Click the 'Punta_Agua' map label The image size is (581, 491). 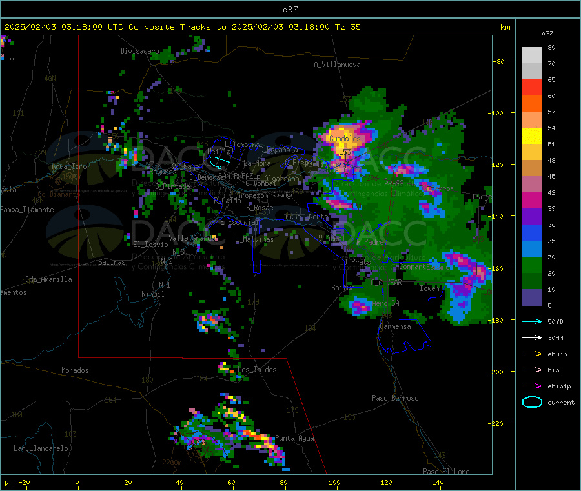[x=294, y=438]
